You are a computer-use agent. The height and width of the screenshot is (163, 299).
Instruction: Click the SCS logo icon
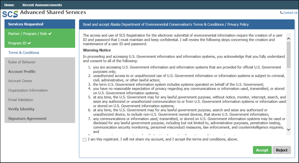[10, 14]
